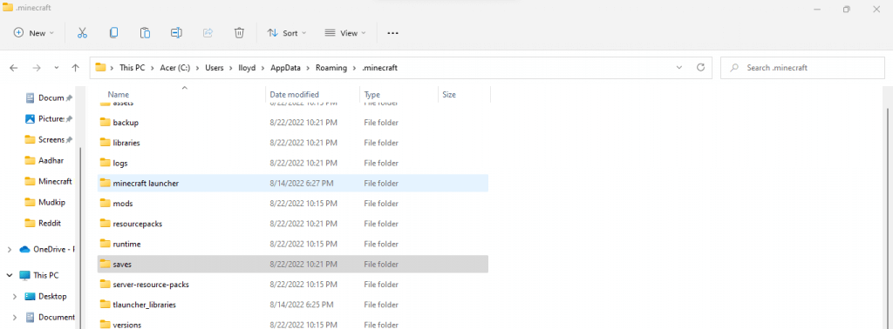Select the server-resource-packs folder
Viewport: 893px width, 329px height.
coord(293,284)
